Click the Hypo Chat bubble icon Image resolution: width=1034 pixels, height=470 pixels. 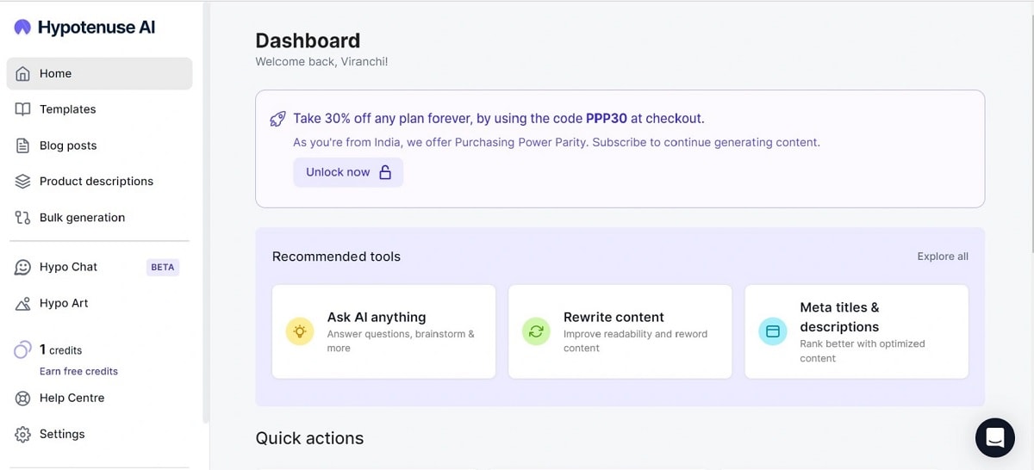pyautogui.click(x=23, y=268)
